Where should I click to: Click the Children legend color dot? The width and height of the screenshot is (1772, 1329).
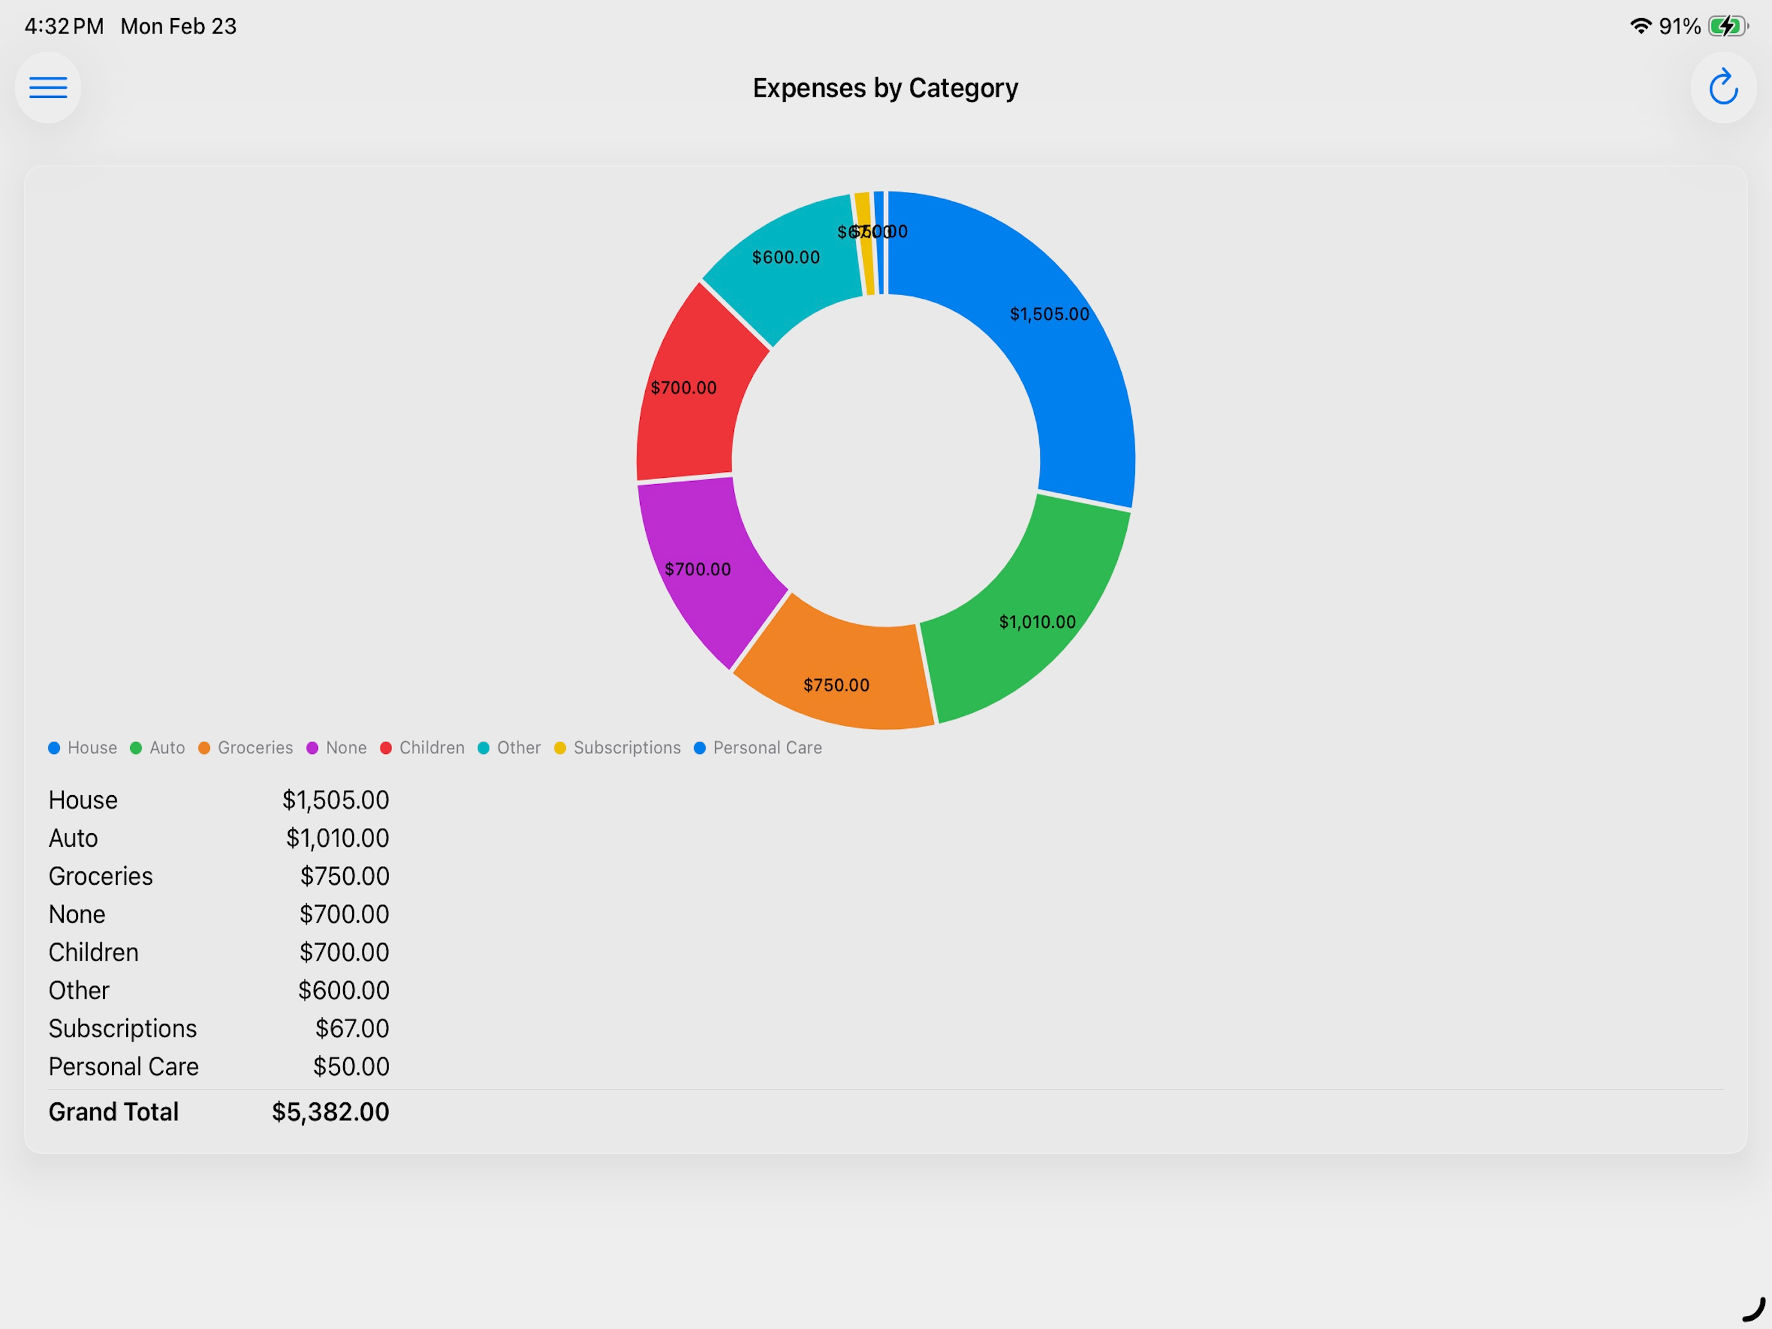coord(385,748)
